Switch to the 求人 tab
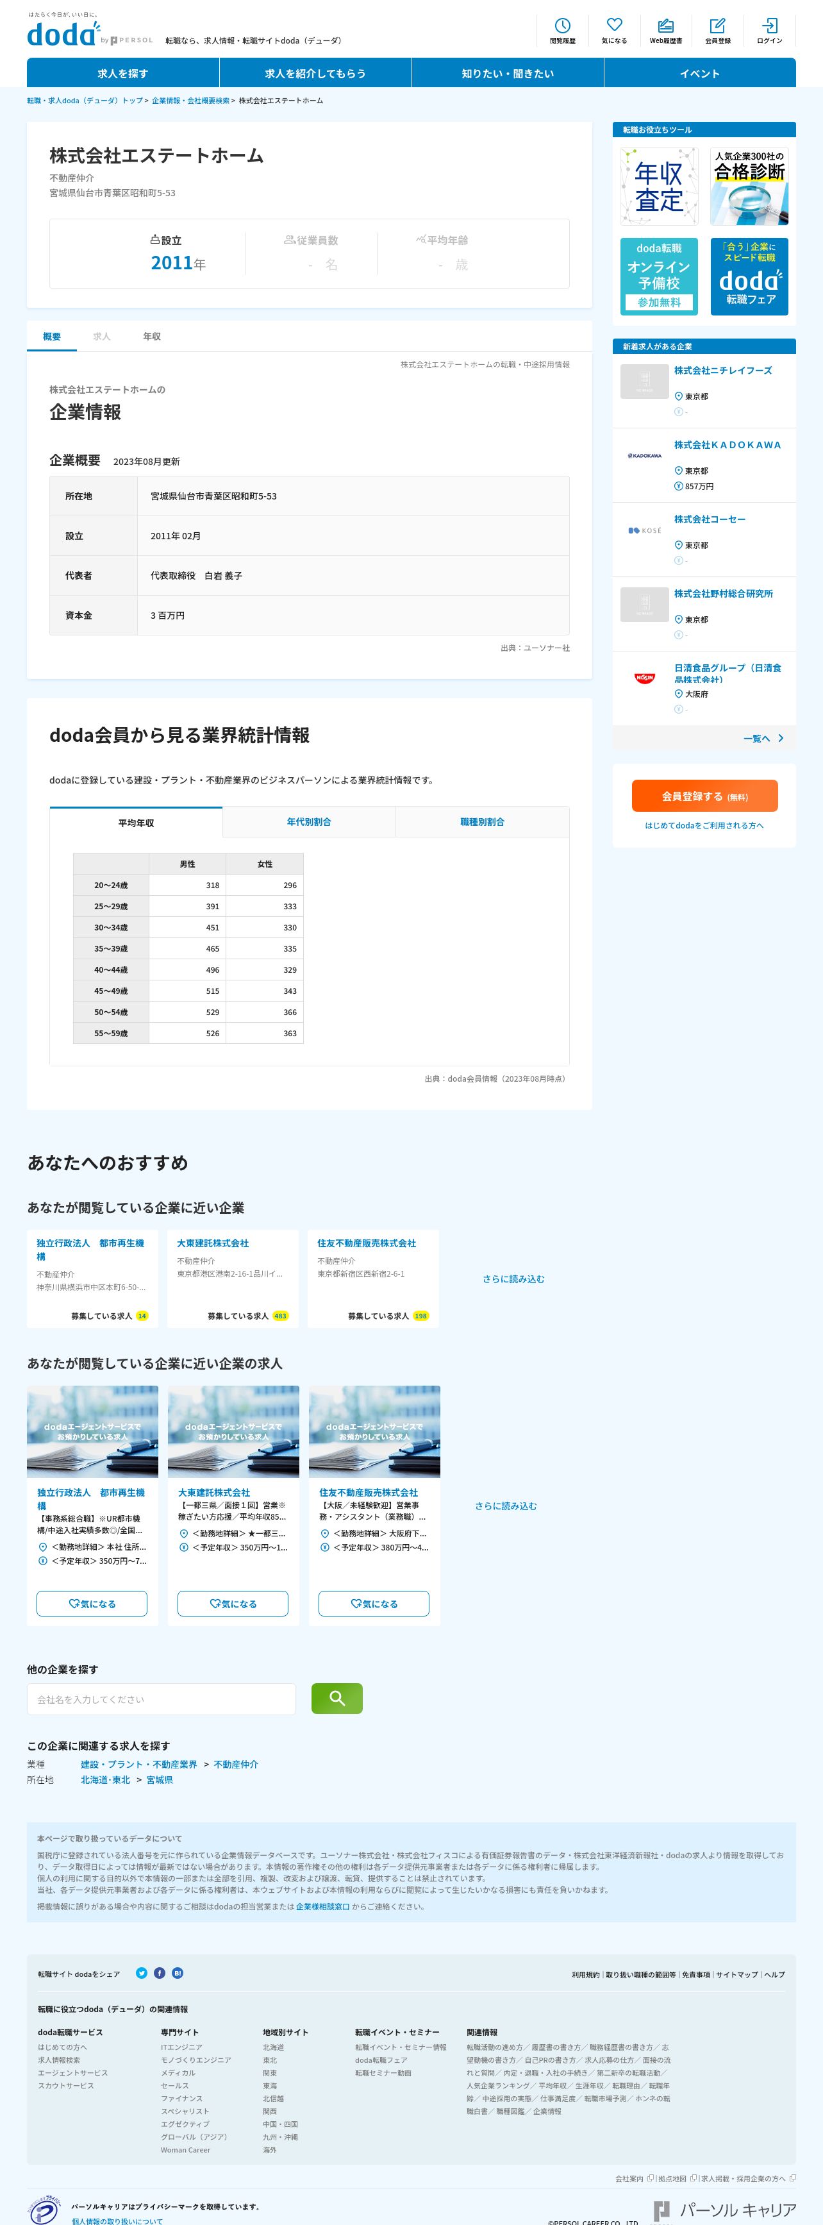Image resolution: width=823 pixels, height=2225 pixels. [x=102, y=336]
